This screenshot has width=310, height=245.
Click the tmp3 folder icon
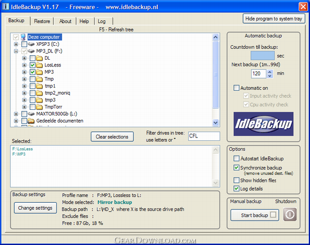(39, 100)
